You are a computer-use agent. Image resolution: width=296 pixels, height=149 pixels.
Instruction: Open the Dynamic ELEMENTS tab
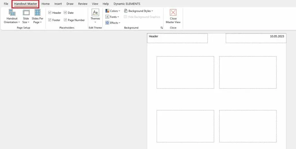[x=127, y=4]
